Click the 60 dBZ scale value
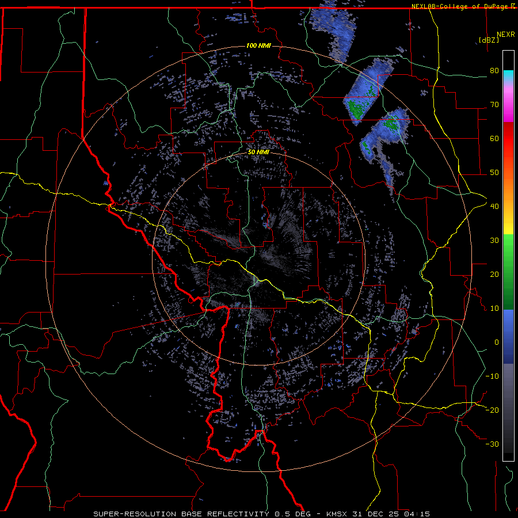Viewport: 518px width, 518px height. click(x=494, y=138)
